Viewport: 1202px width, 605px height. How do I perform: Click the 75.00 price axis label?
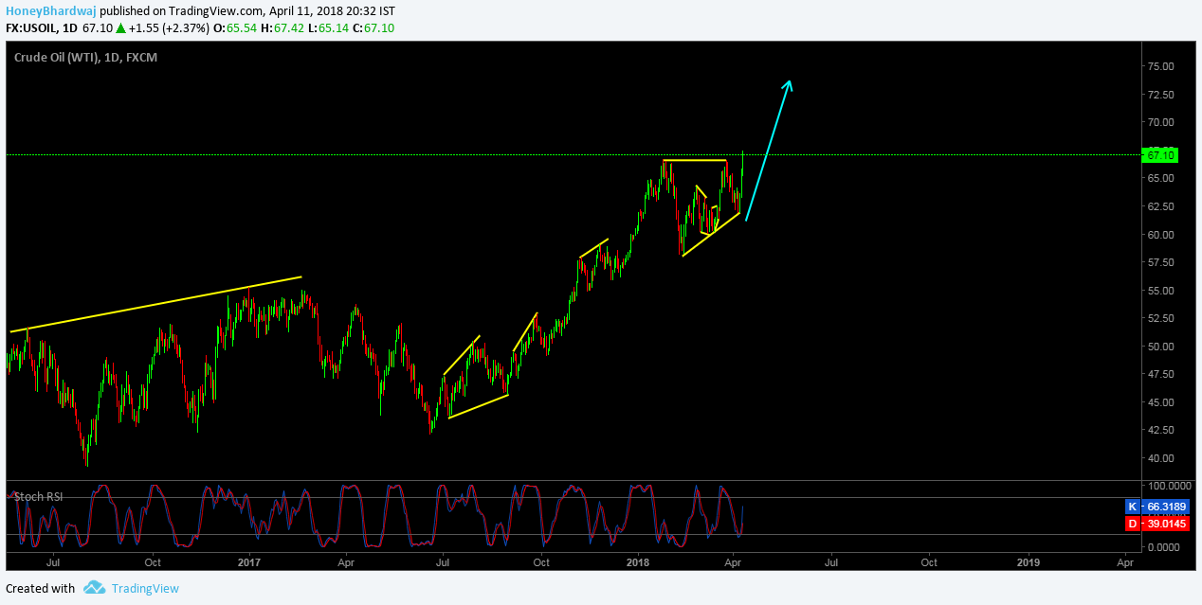coord(1161,66)
